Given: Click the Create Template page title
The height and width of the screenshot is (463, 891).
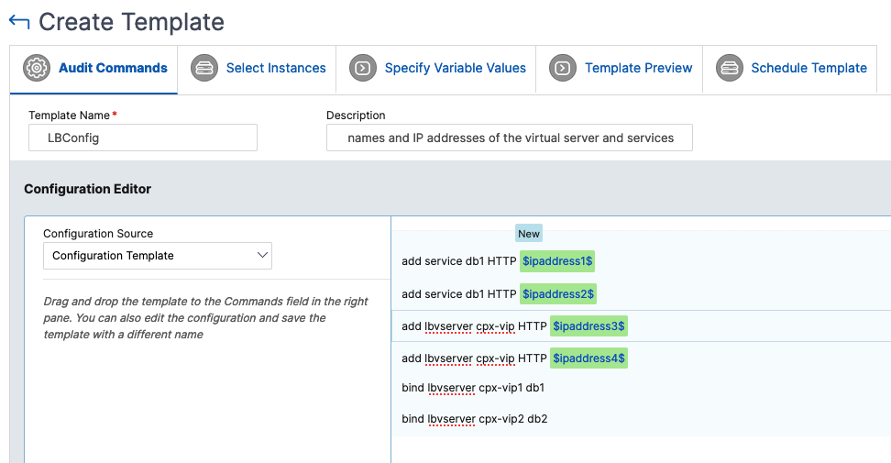Looking at the screenshot, I should click(x=131, y=22).
